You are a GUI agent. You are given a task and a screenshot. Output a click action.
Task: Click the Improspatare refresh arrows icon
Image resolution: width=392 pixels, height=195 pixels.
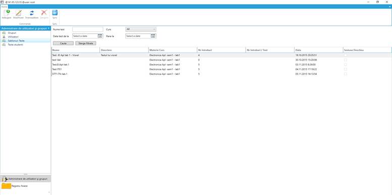(32, 13)
